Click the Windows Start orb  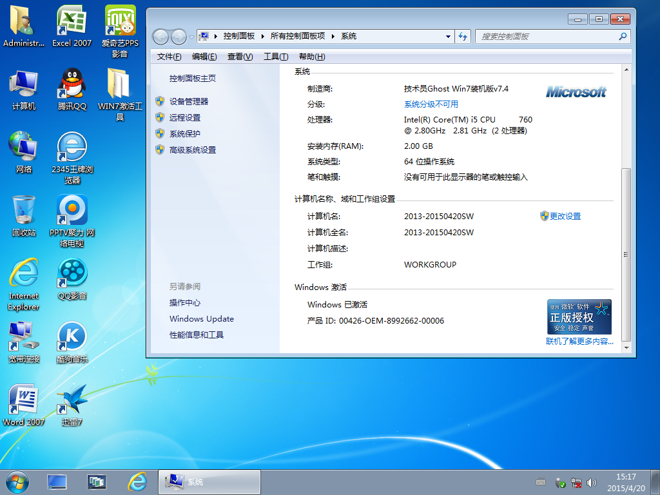17,482
